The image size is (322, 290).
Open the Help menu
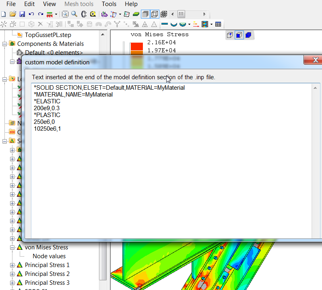(131, 4)
